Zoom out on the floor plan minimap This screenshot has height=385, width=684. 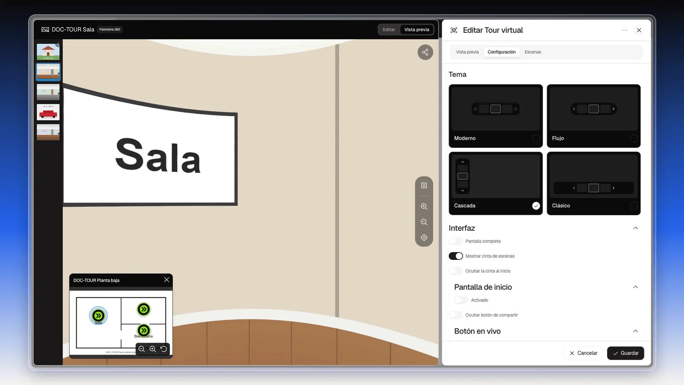[142, 349]
